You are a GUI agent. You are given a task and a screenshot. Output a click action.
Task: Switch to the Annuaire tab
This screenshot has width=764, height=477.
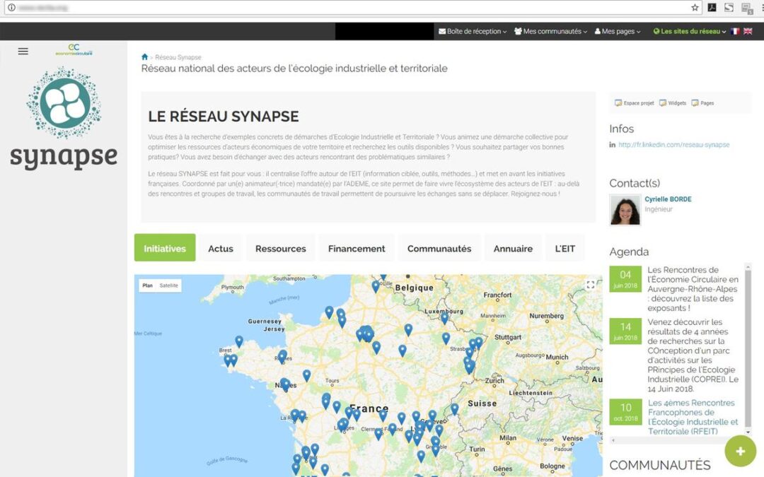tap(513, 248)
